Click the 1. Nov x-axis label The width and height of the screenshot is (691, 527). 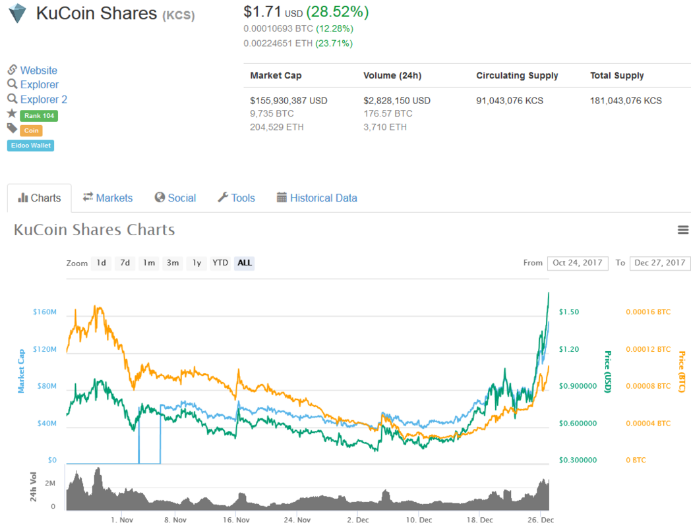(x=122, y=520)
